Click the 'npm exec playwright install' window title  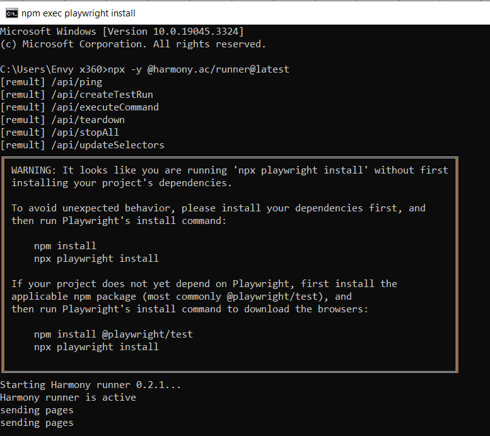[x=78, y=13]
